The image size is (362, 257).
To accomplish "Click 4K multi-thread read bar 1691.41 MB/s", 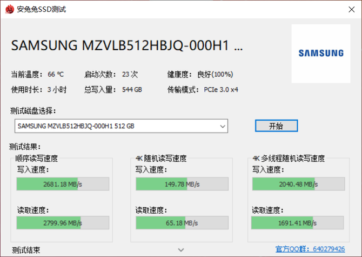I will (299, 222).
